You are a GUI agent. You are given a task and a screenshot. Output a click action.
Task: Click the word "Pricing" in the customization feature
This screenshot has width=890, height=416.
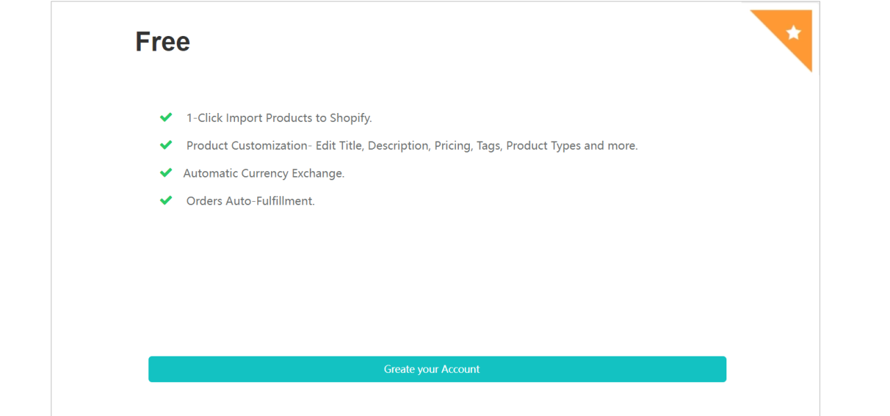pyautogui.click(x=451, y=146)
